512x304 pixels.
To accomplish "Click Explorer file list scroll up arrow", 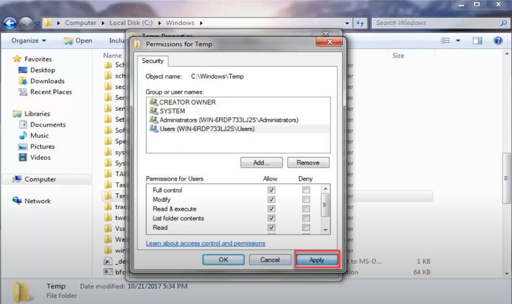I will [507, 54].
